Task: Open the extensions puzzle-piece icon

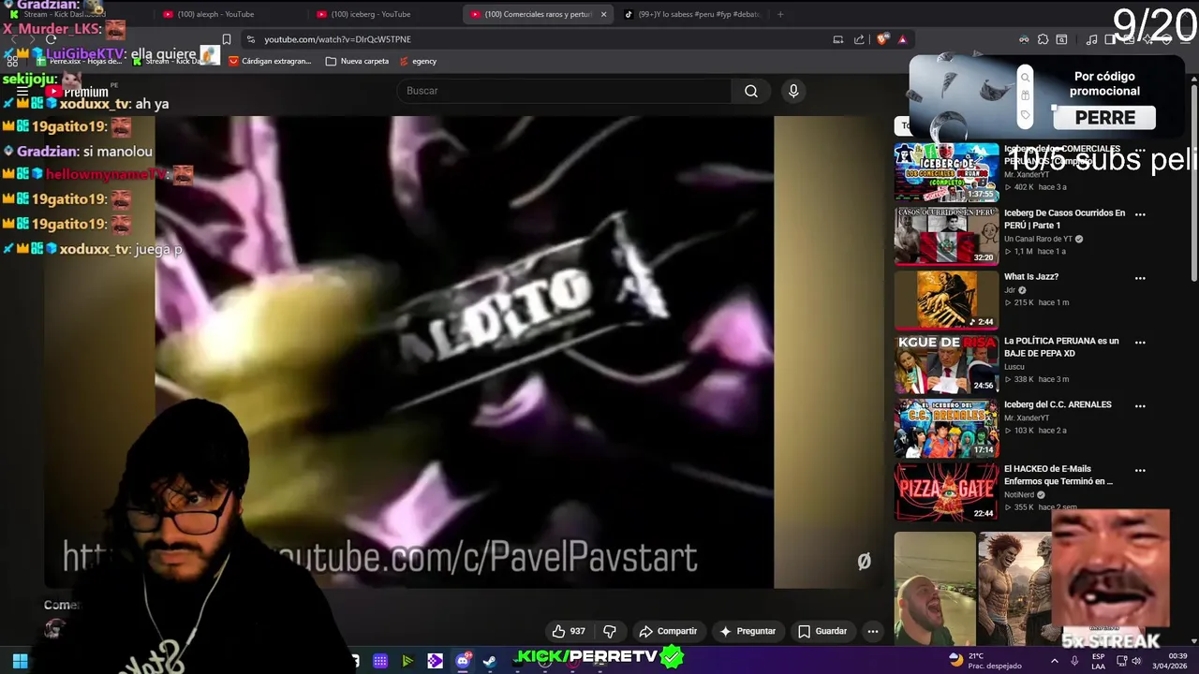Action: 1043,39
